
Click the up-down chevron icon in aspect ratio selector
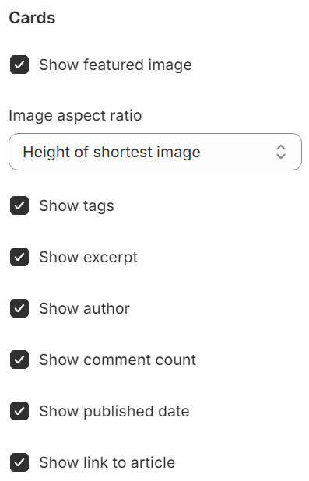[281, 152]
